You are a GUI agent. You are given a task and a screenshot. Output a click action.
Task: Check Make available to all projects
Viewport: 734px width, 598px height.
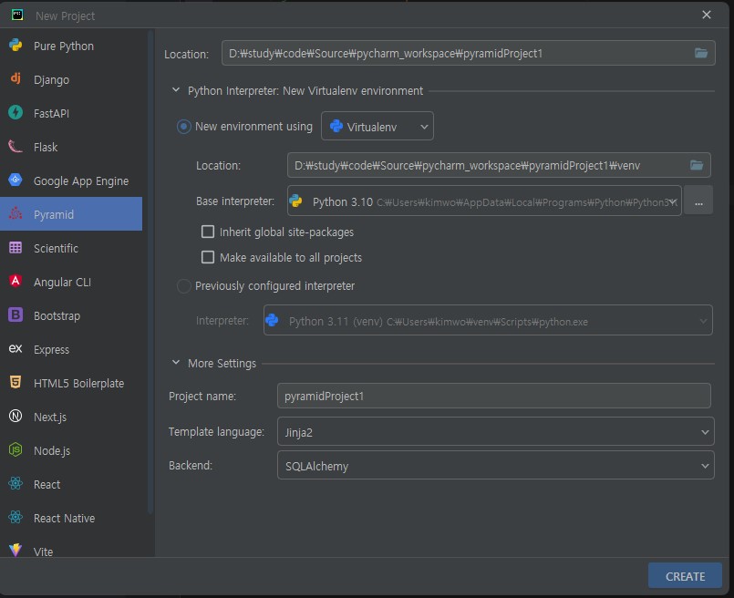click(208, 258)
